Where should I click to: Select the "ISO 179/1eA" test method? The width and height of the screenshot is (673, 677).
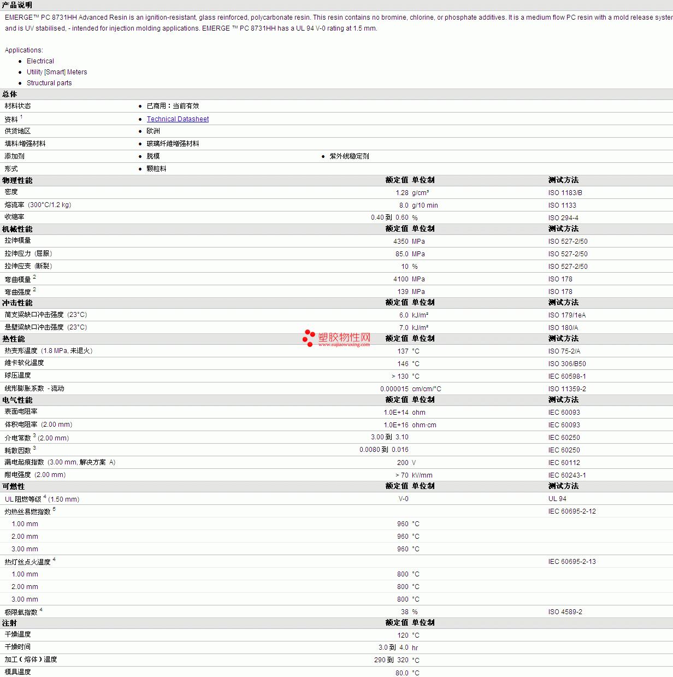[567, 315]
